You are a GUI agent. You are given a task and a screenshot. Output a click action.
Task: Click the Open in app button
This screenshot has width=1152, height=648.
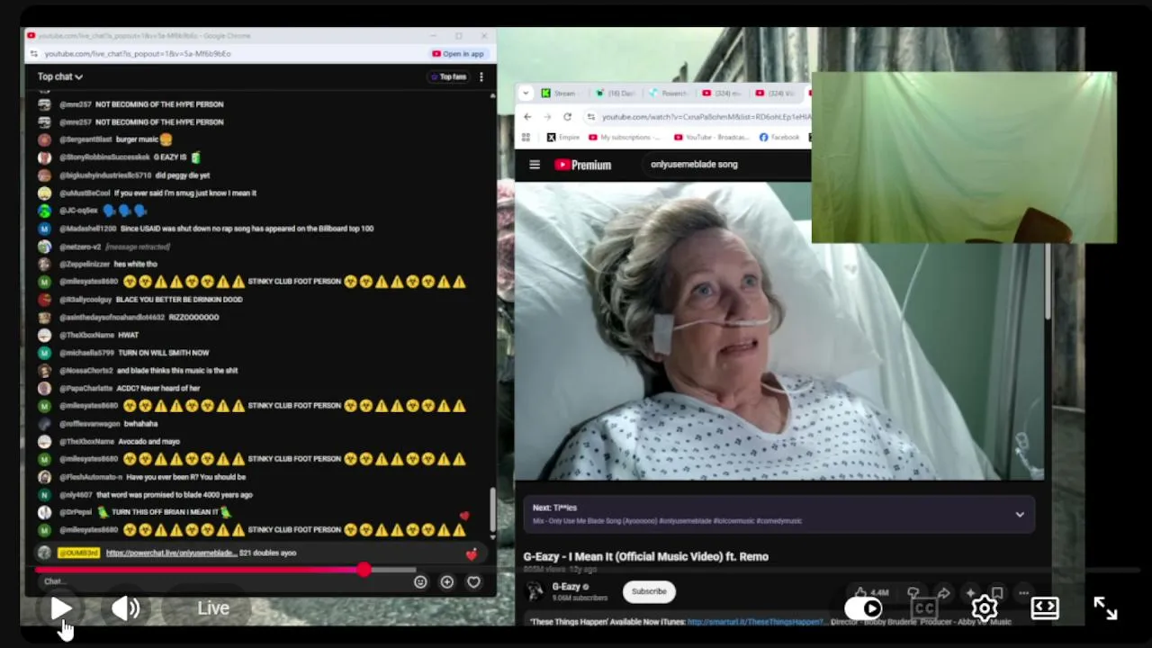458,54
